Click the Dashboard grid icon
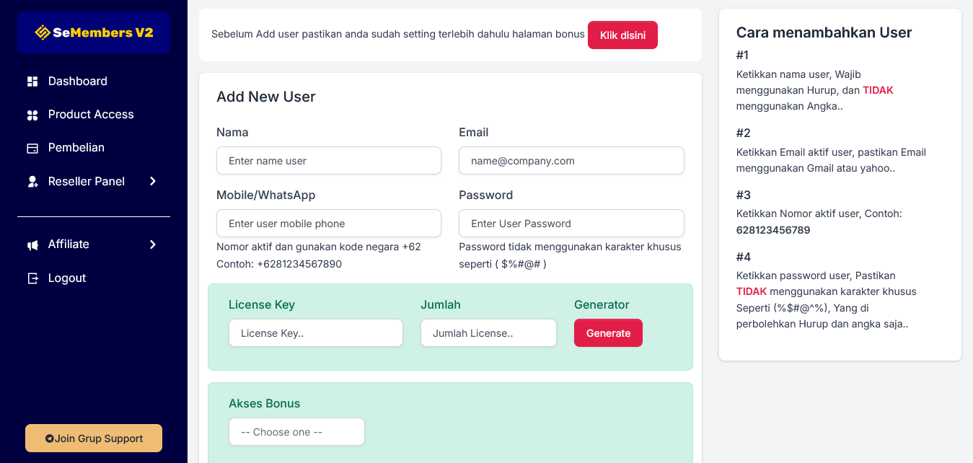The width and height of the screenshot is (973, 463). tap(32, 81)
